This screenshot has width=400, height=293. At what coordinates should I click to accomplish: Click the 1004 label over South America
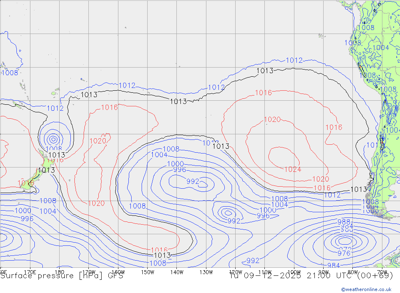tap(380, 48)
